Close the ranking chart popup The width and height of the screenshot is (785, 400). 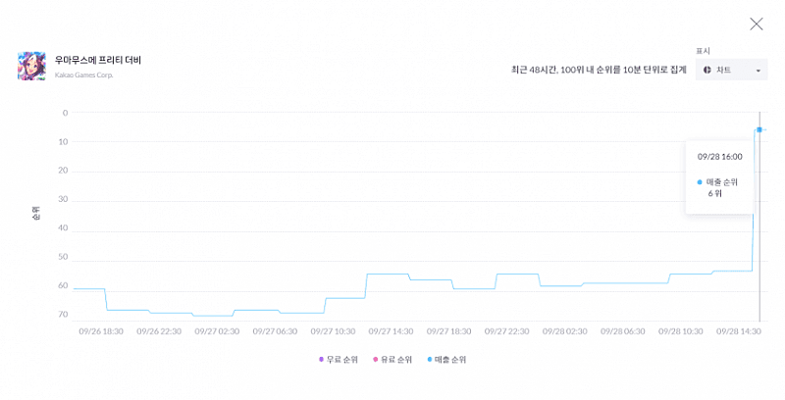coord(756,24)
